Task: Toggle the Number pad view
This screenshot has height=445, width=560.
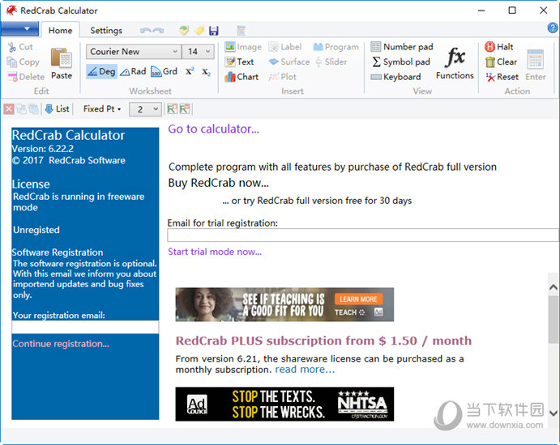Action: [x=401, y=47]
